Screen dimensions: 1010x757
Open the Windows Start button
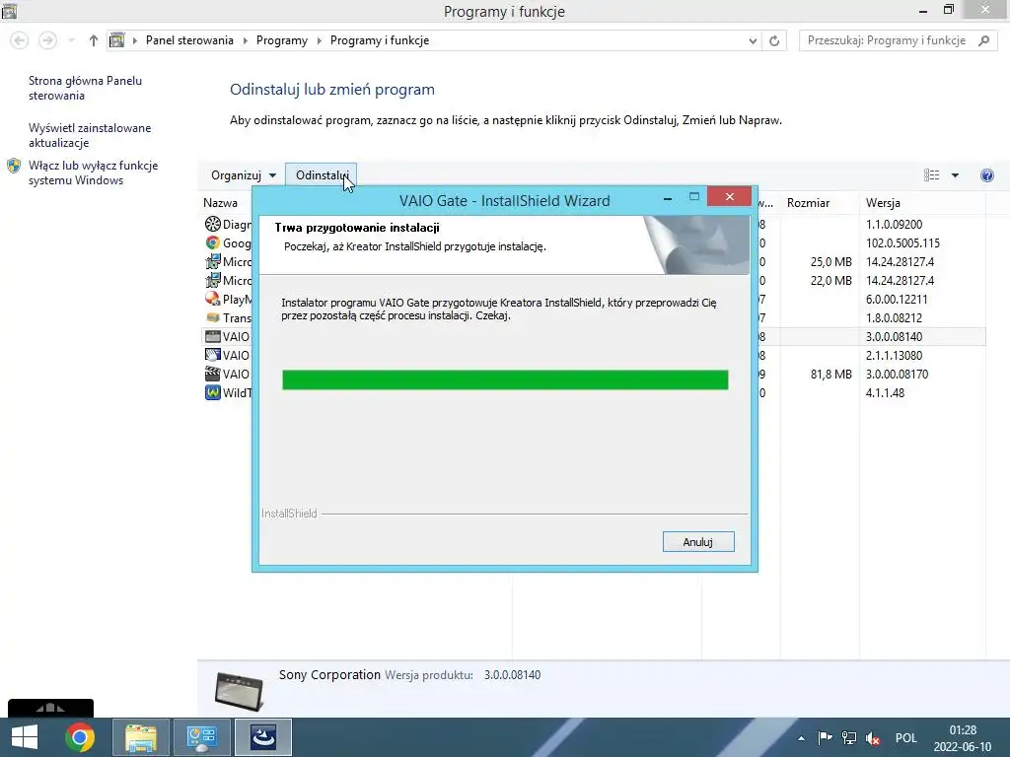(x=25, y=737)
